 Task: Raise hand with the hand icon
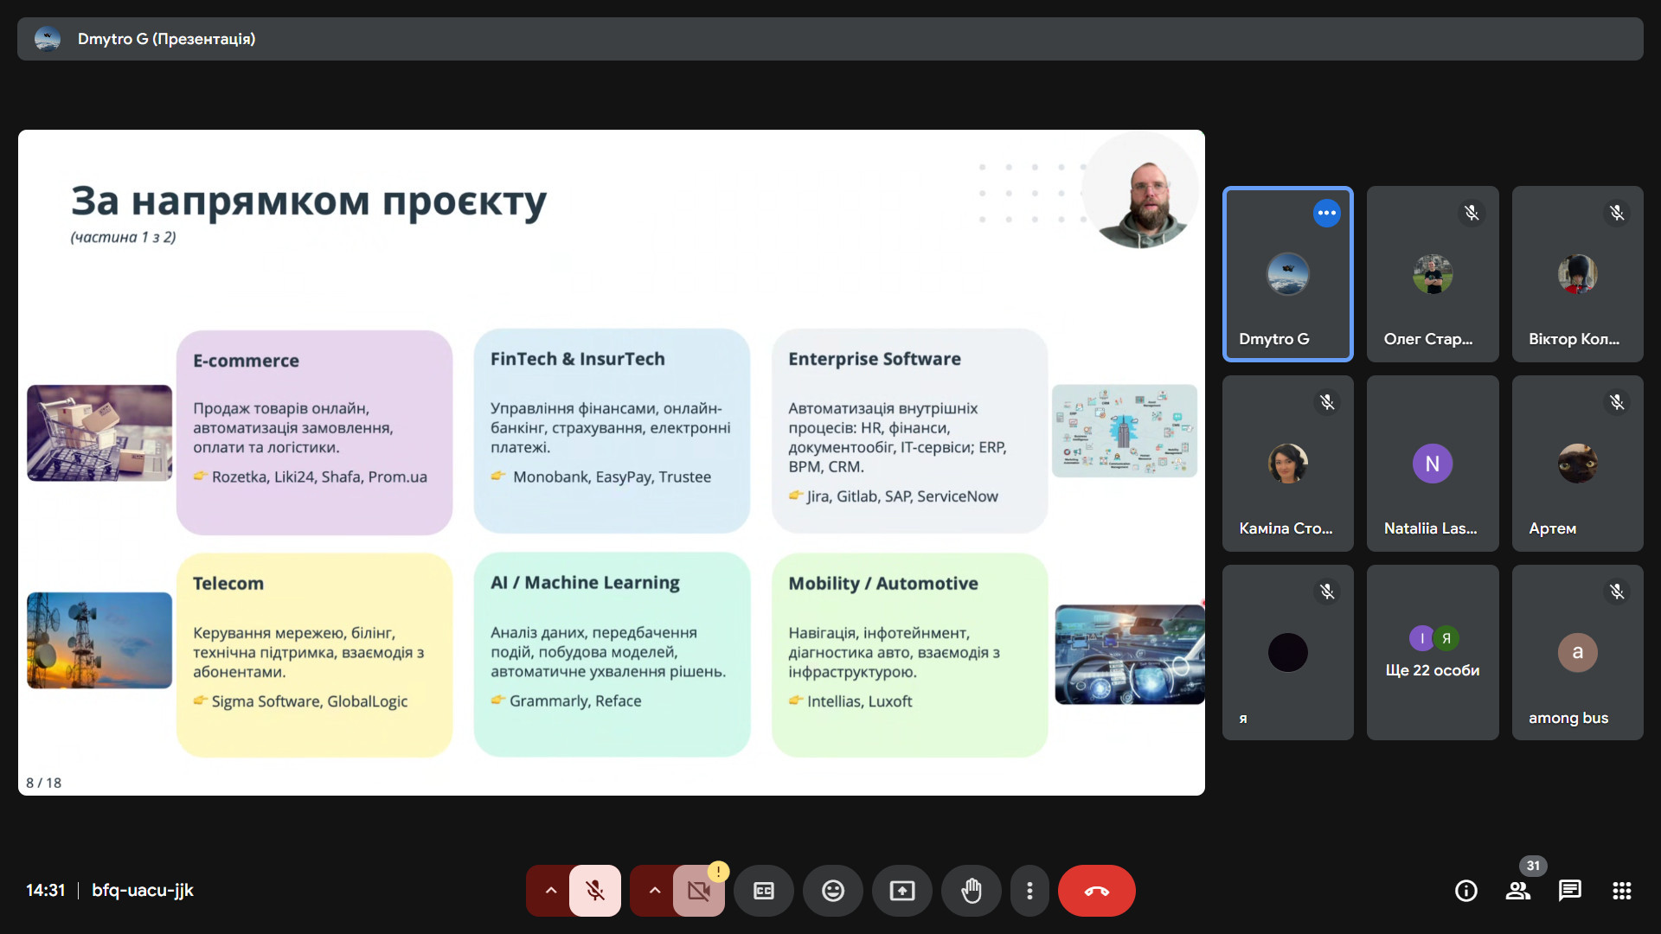tap(972, 891)
